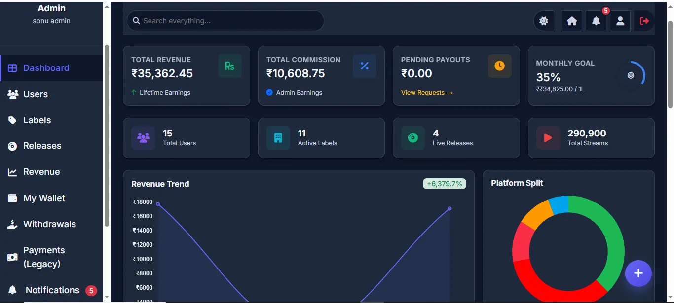The height and width of the screenshot is (303, 674).
Task: Click the sidebar scroll down arrow
Action: tap(107, 297)
